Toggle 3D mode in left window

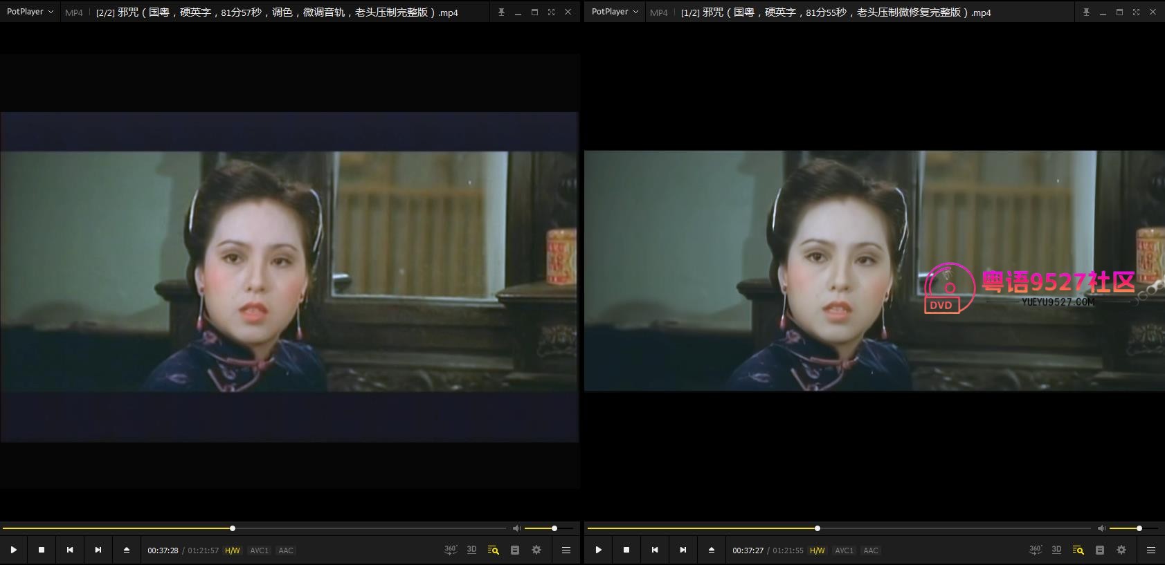471,550
